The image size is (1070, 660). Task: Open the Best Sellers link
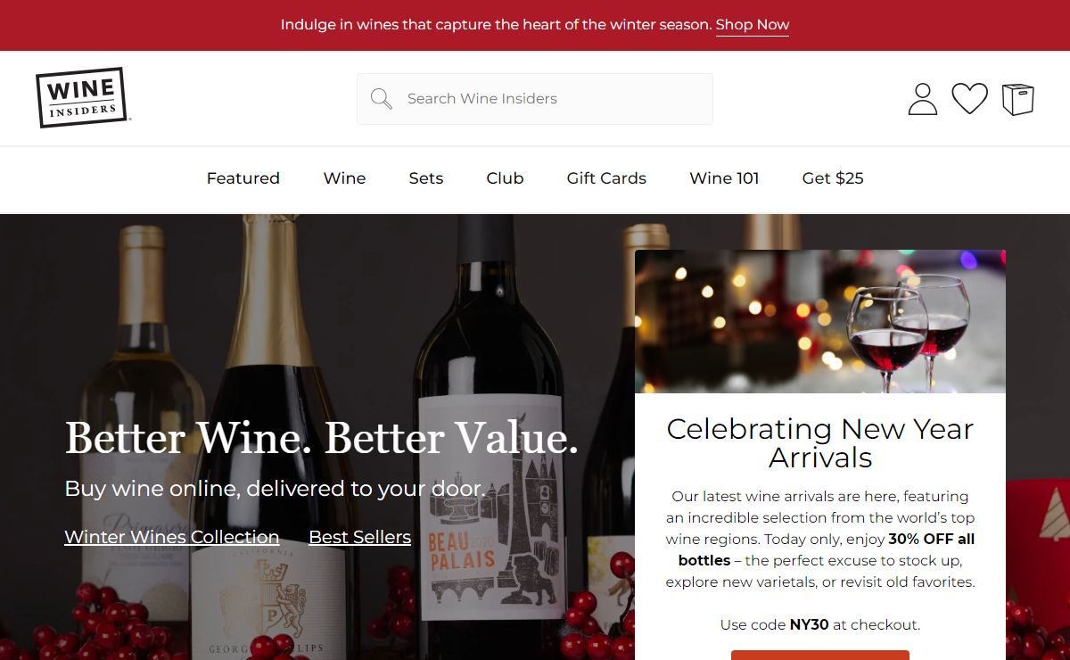(x=359, y=537)
